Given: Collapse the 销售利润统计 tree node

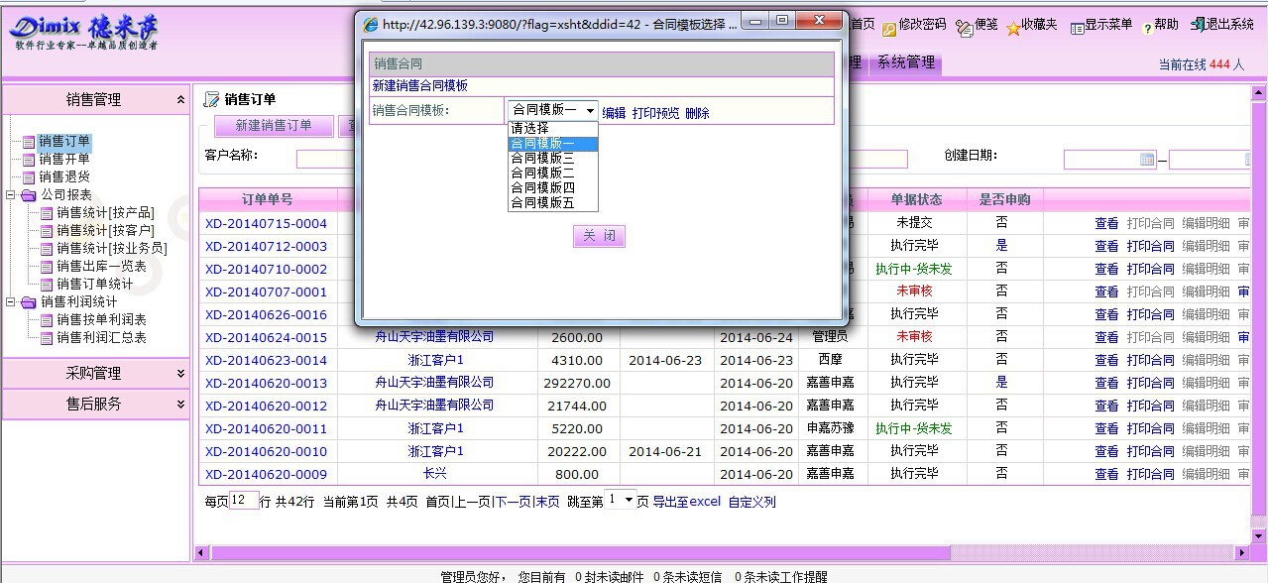Looking at the screenshot, I should coord(11,302).
